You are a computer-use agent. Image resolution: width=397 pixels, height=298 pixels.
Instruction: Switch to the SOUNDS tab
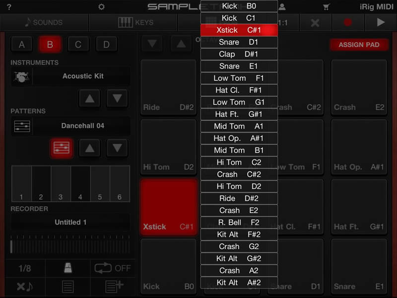44,22
